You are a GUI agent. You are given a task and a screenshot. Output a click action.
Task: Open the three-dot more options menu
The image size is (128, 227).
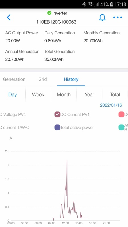(x=117, y=18)
